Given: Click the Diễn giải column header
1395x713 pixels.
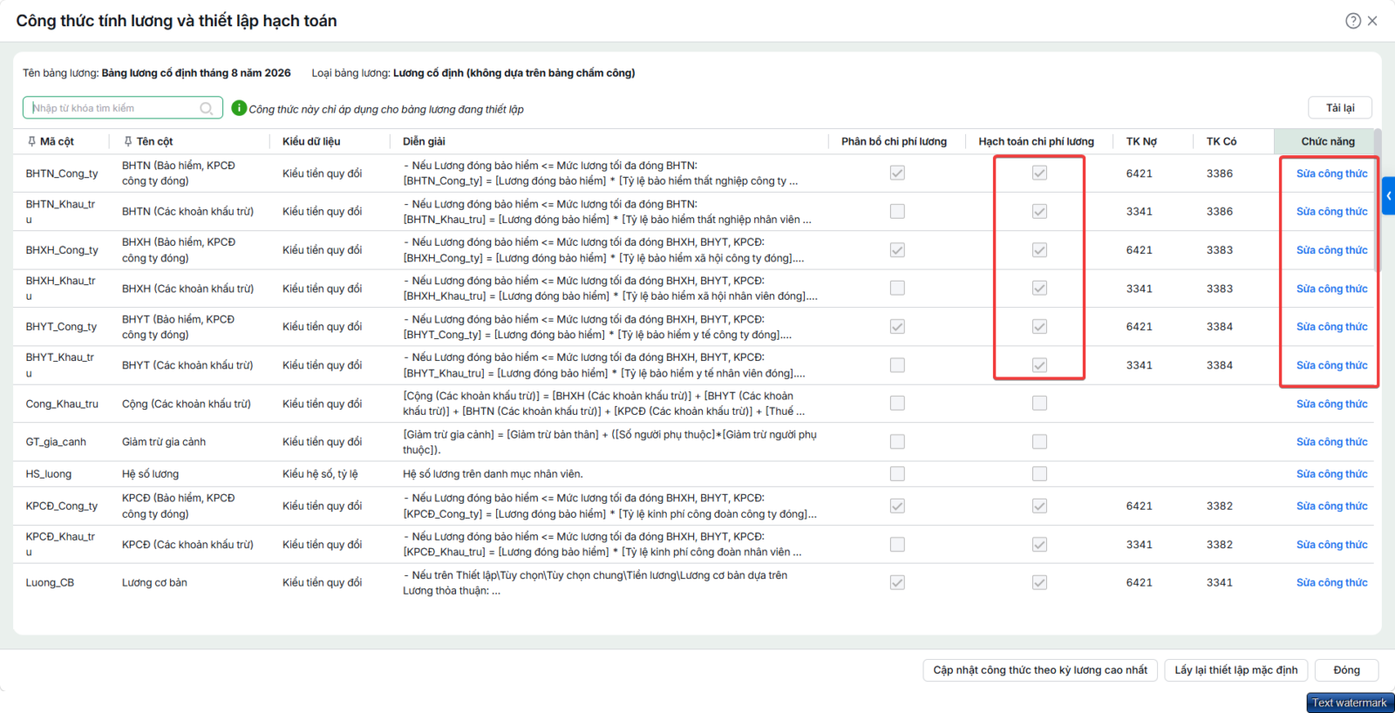Looking at the screenshot, I should (x=424, y=141).
